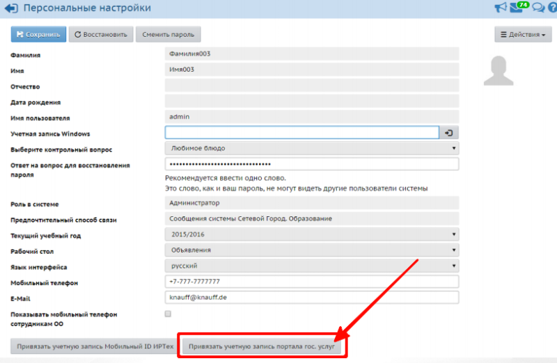Click the empty Отчество field

(312, 86)
